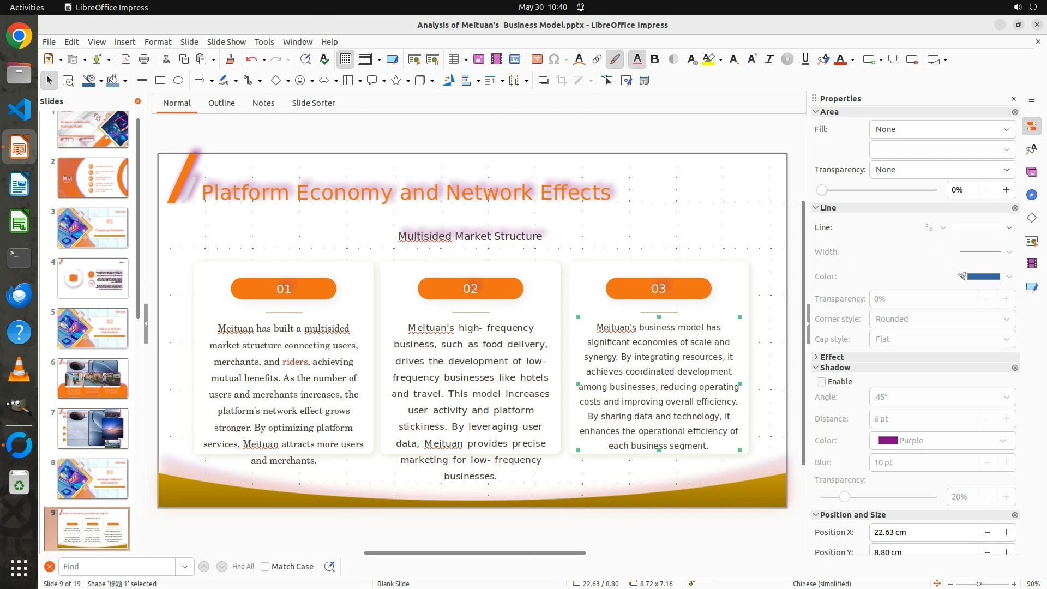Switch to the Slide Sorter tab

click(x=313, y=103)
